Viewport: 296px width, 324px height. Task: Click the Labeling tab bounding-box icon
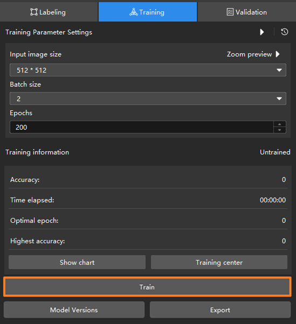(x=34, y=12)
